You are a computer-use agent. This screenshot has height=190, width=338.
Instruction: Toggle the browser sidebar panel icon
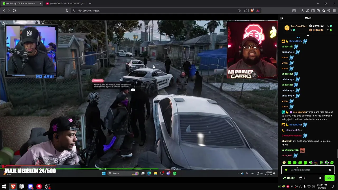coord(313,11)
